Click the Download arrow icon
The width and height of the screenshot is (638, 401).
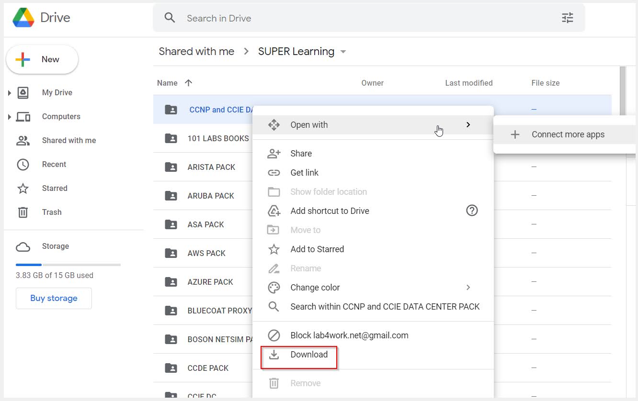coord(274,355)
